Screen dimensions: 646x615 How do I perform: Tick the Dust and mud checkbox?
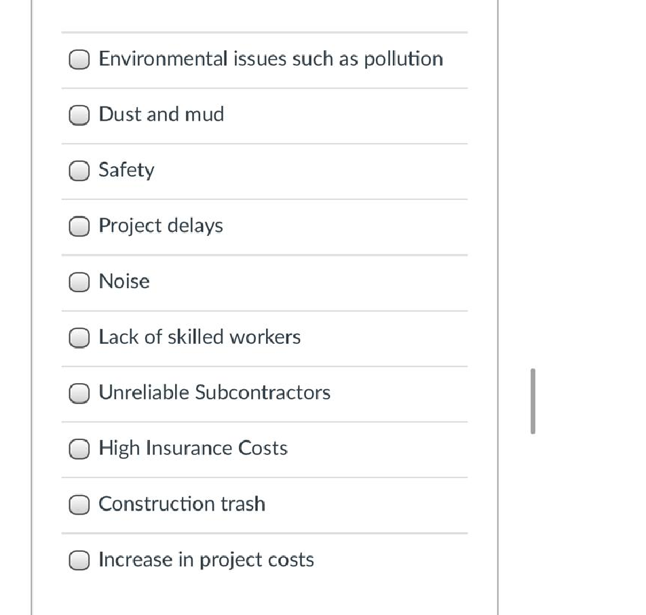(79, 115)
